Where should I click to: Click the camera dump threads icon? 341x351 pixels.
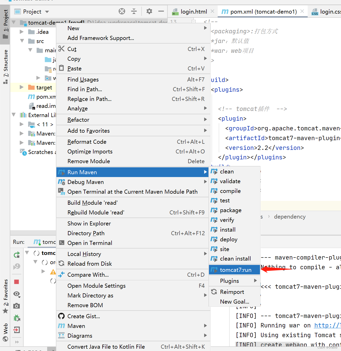click(x=17, y=306)
